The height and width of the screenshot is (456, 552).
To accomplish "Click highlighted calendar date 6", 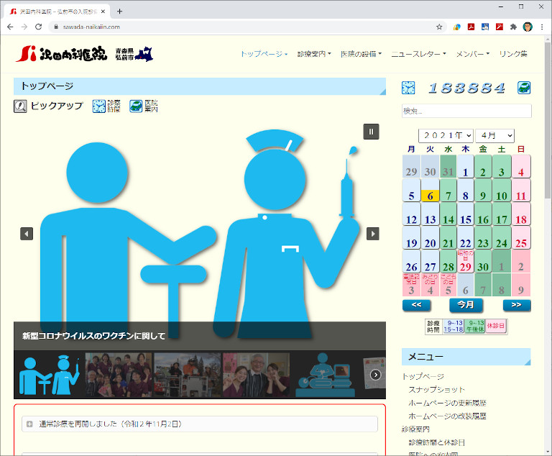I will 430,191.
